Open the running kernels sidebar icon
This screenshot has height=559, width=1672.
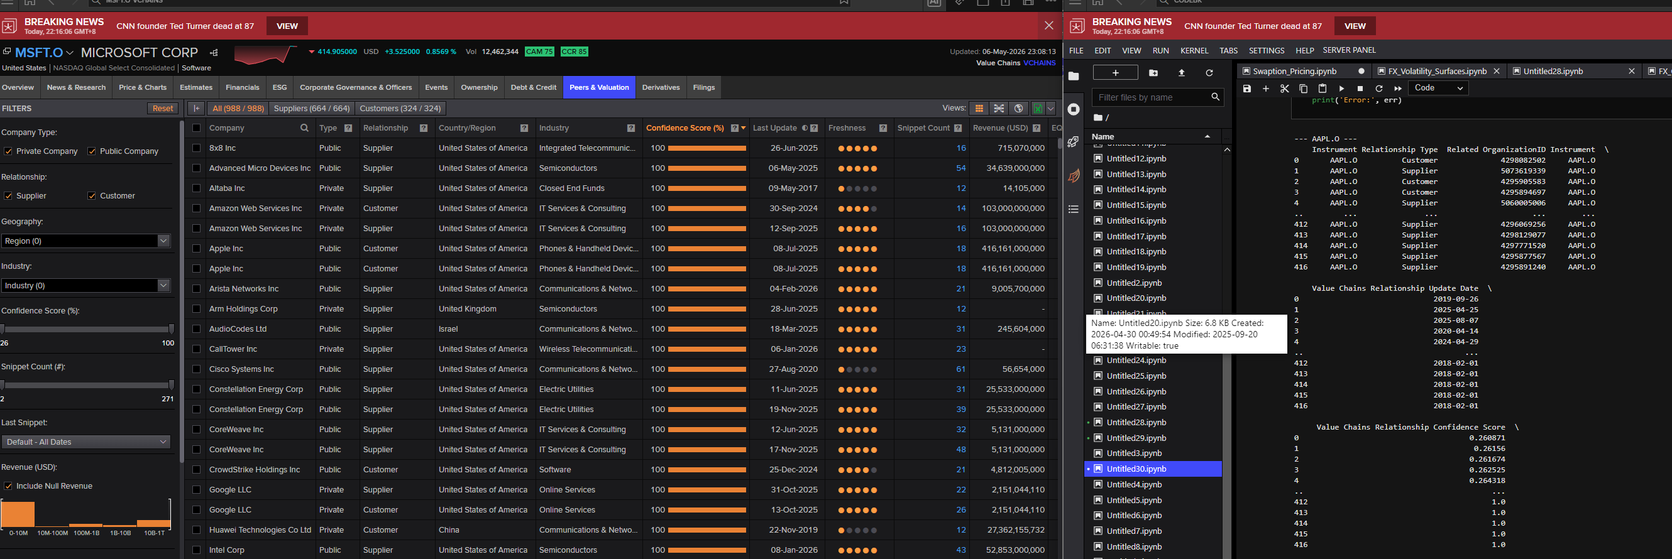click(1074, 109)
